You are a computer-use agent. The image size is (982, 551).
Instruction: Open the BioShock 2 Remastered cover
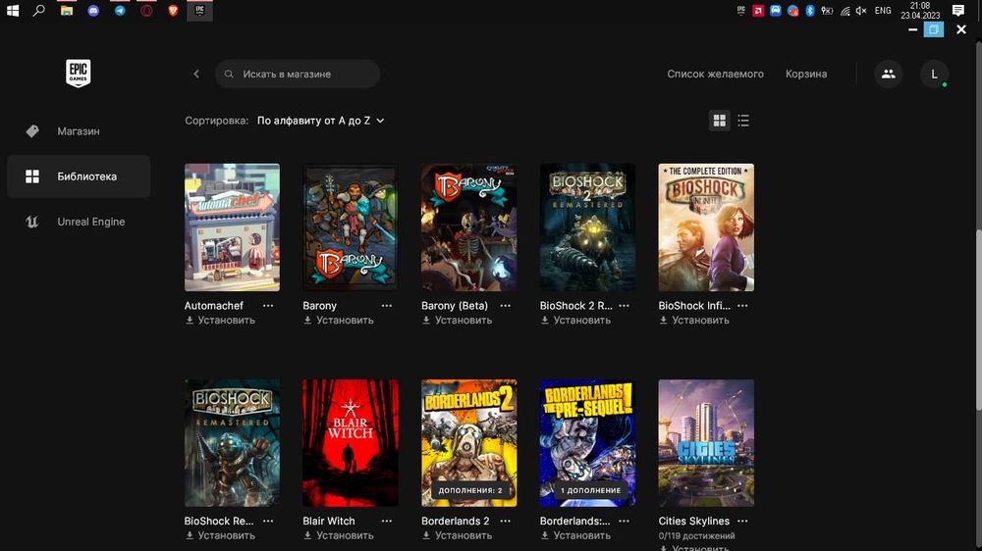[x=587, y=227]
